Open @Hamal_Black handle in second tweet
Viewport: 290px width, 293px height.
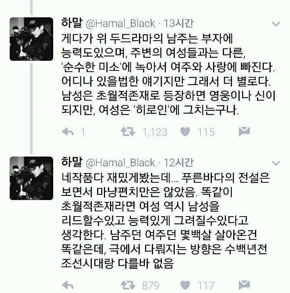[120, 163]
